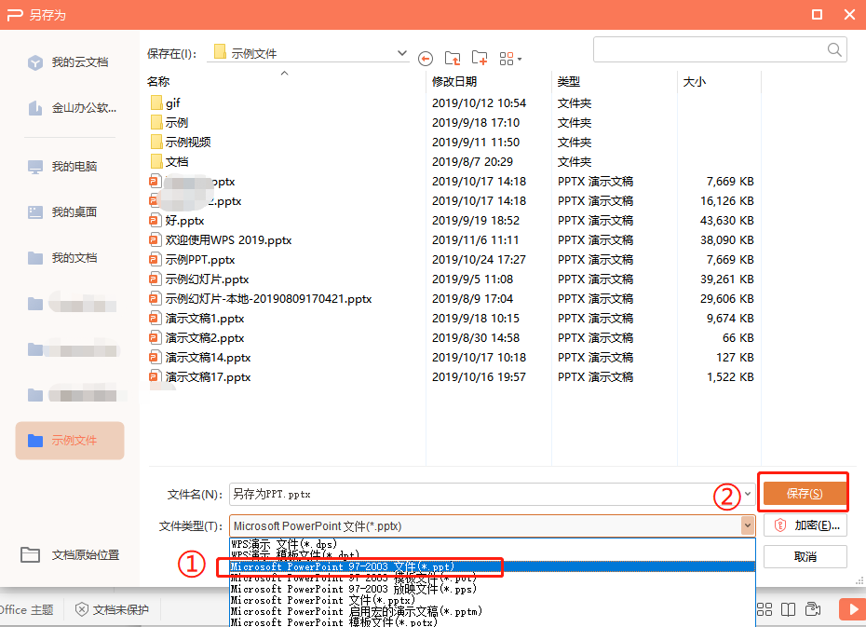This screenshot has width=866, height=627.
Task: Select file 好.pptx
Action: pos(177,221)
